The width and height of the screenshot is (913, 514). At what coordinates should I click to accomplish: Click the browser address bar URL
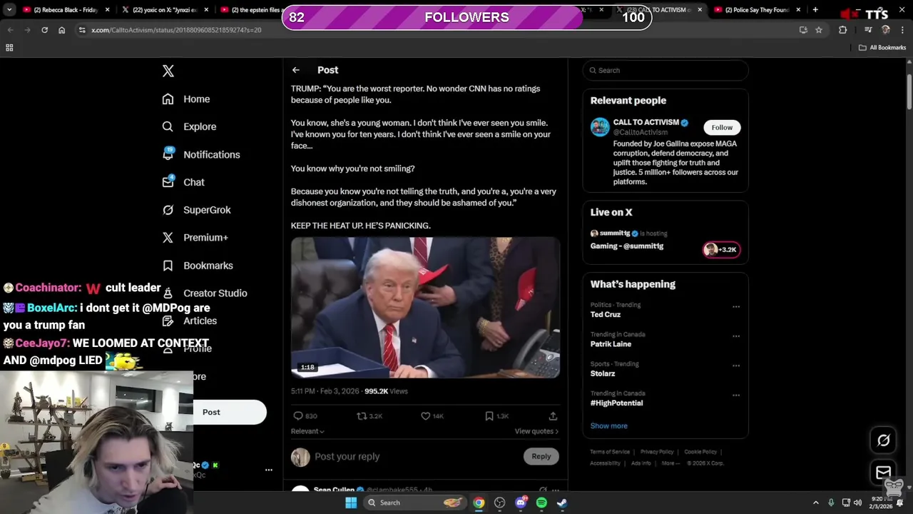tap(176, 30)
